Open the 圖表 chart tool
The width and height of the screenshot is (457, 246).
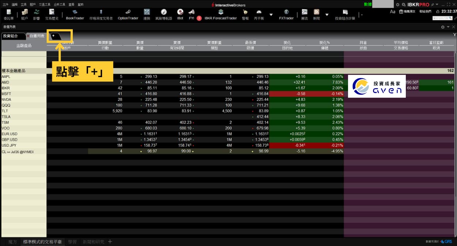point(304,15)
